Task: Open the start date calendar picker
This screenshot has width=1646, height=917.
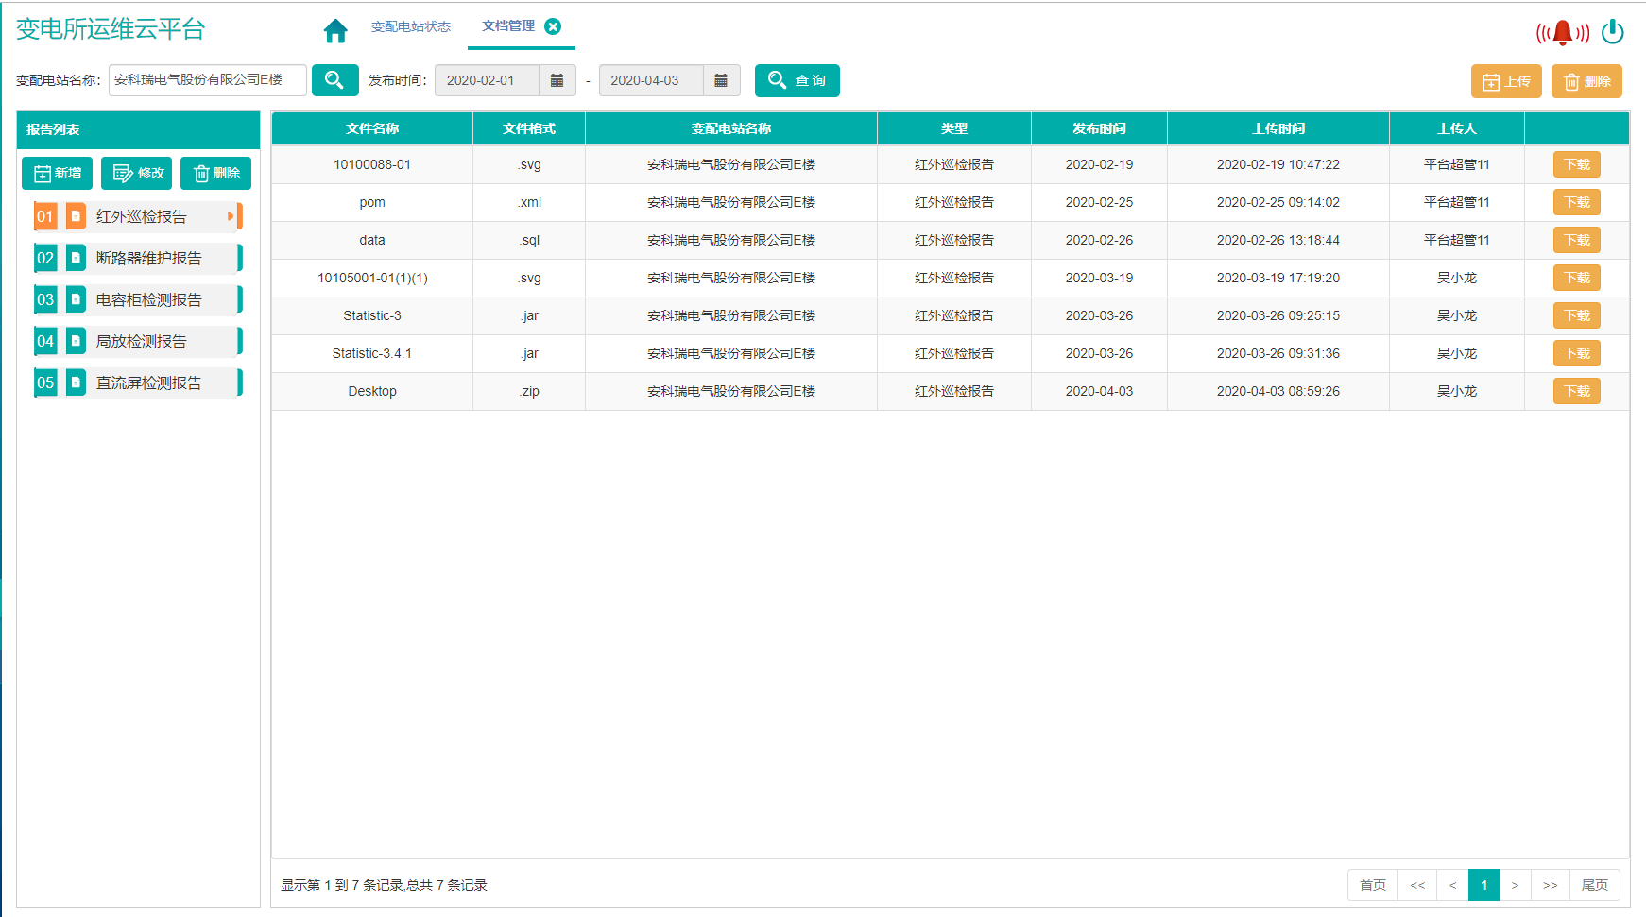Action: pyautogui.click(x=557, y=80)
